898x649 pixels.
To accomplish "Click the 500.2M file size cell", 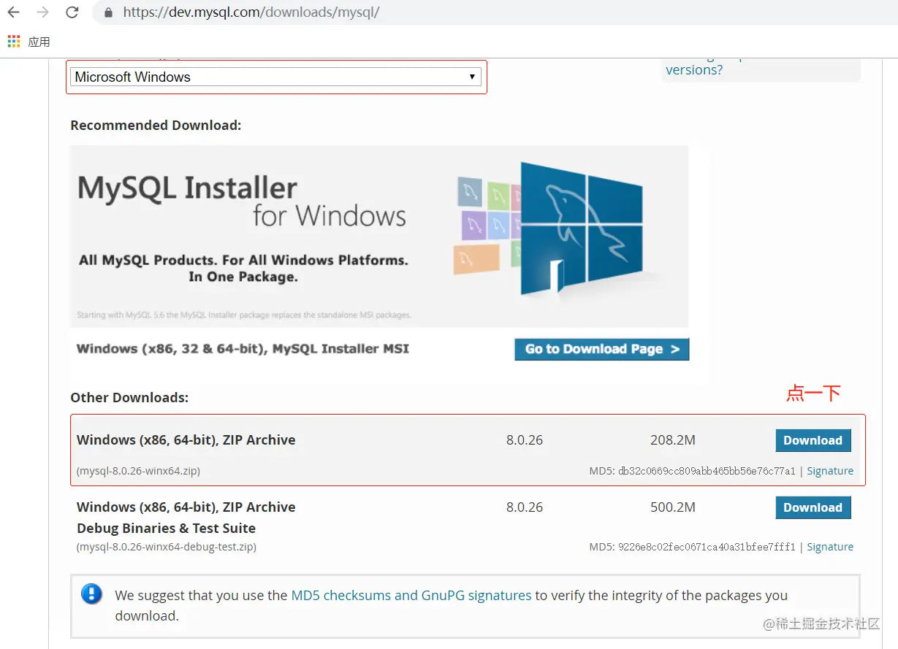I will click(x=672, y=507).
